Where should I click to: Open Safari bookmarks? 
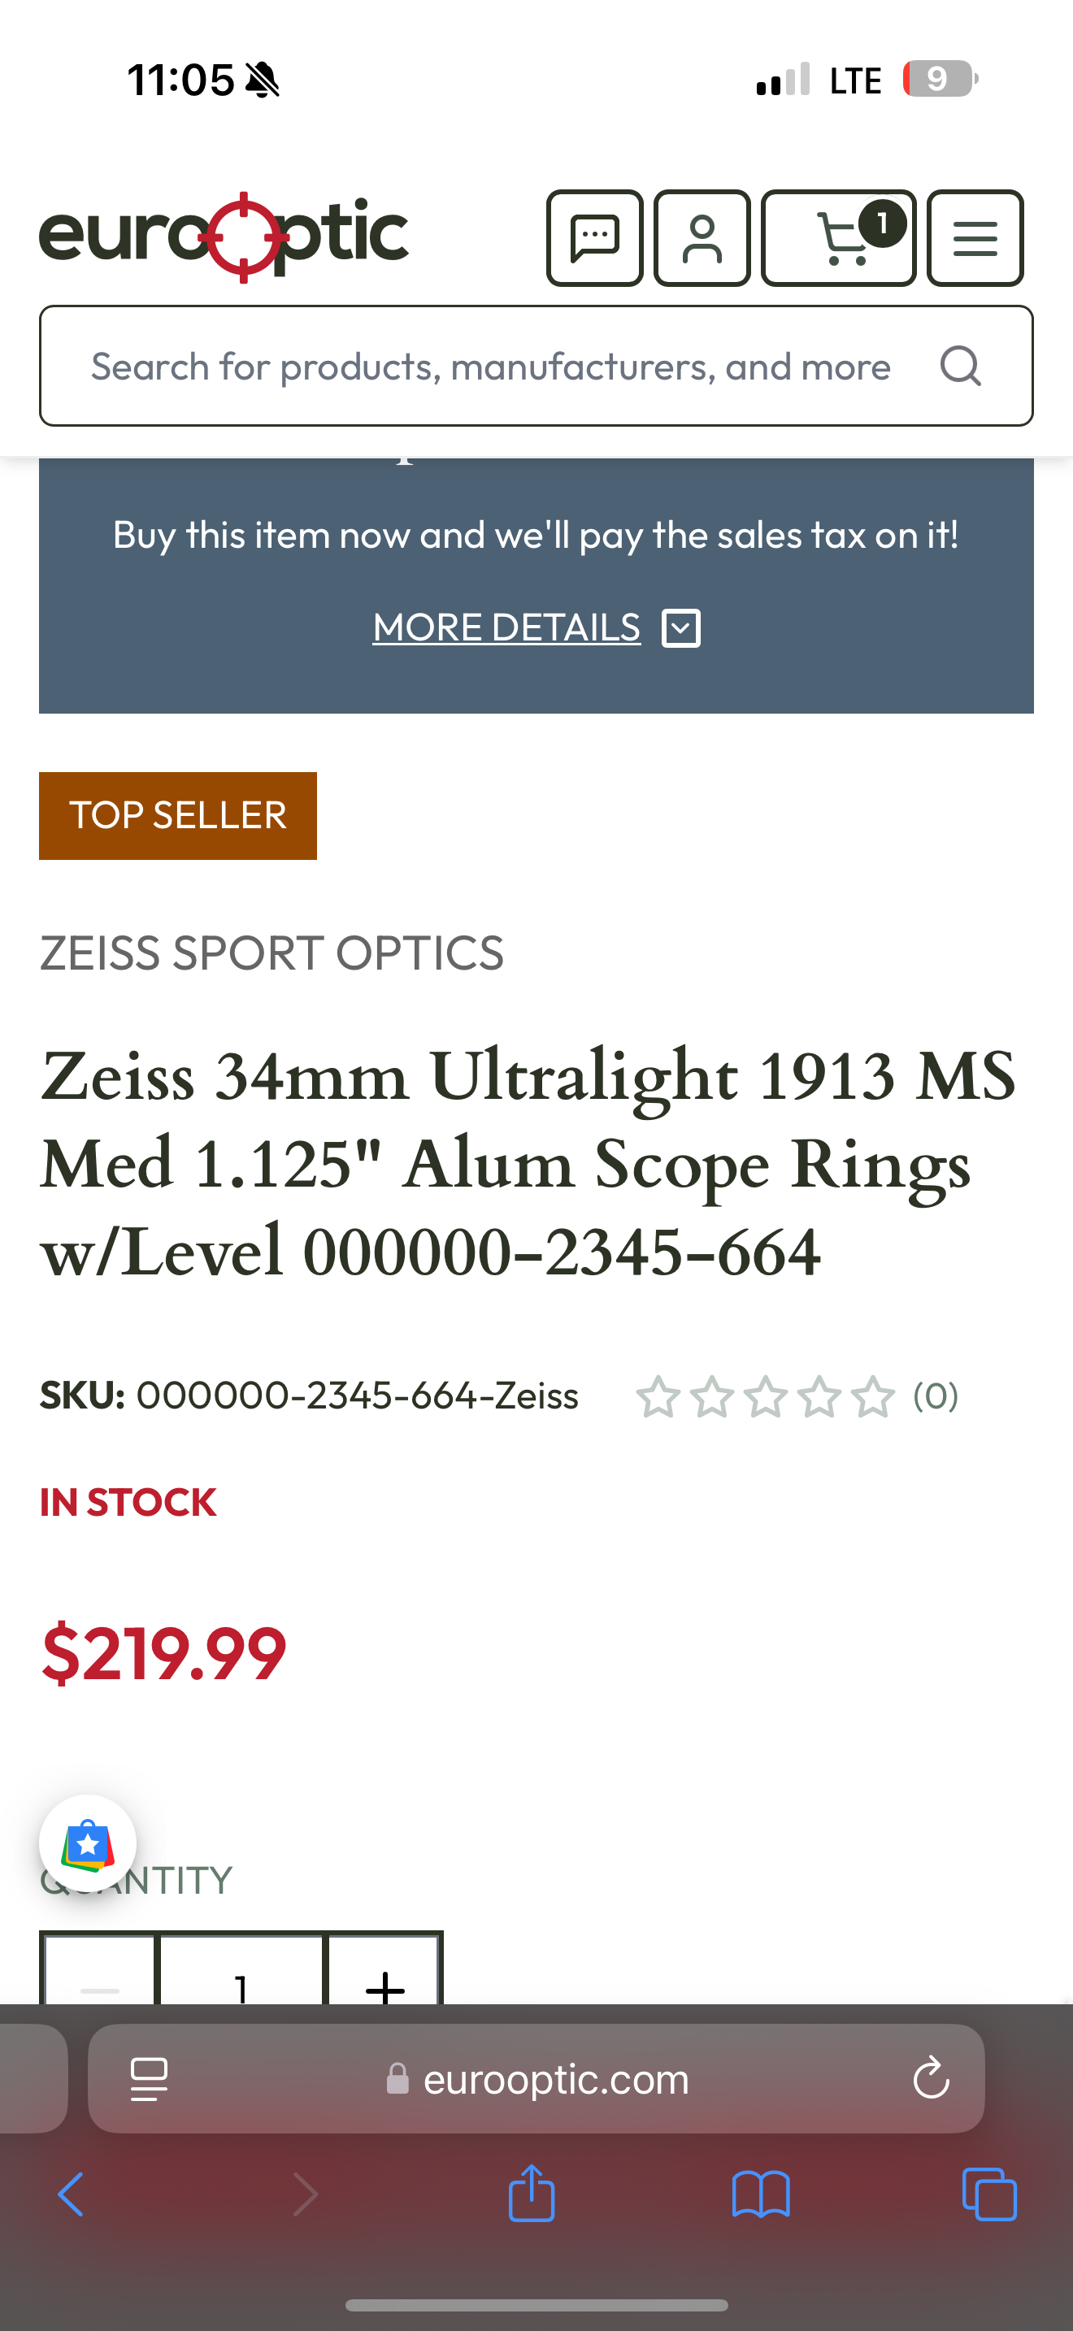(x=761, y=2194)
